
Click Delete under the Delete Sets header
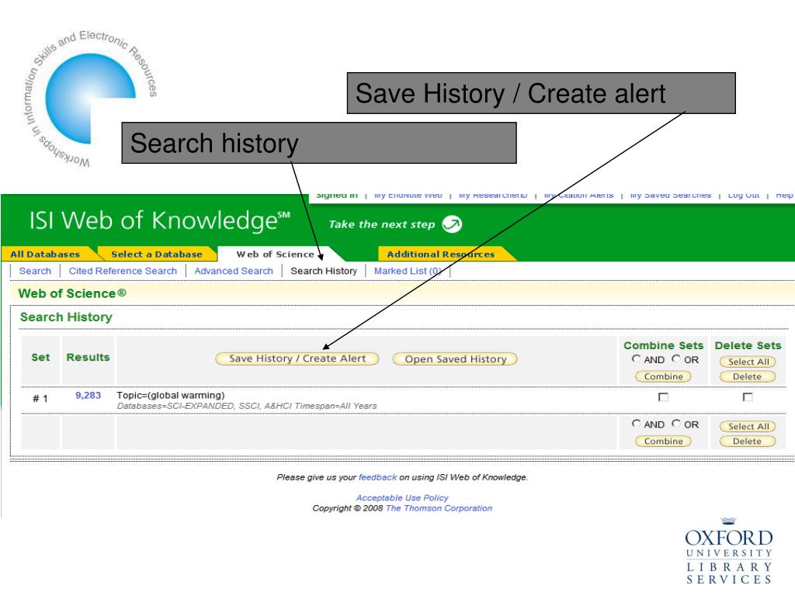748,376
